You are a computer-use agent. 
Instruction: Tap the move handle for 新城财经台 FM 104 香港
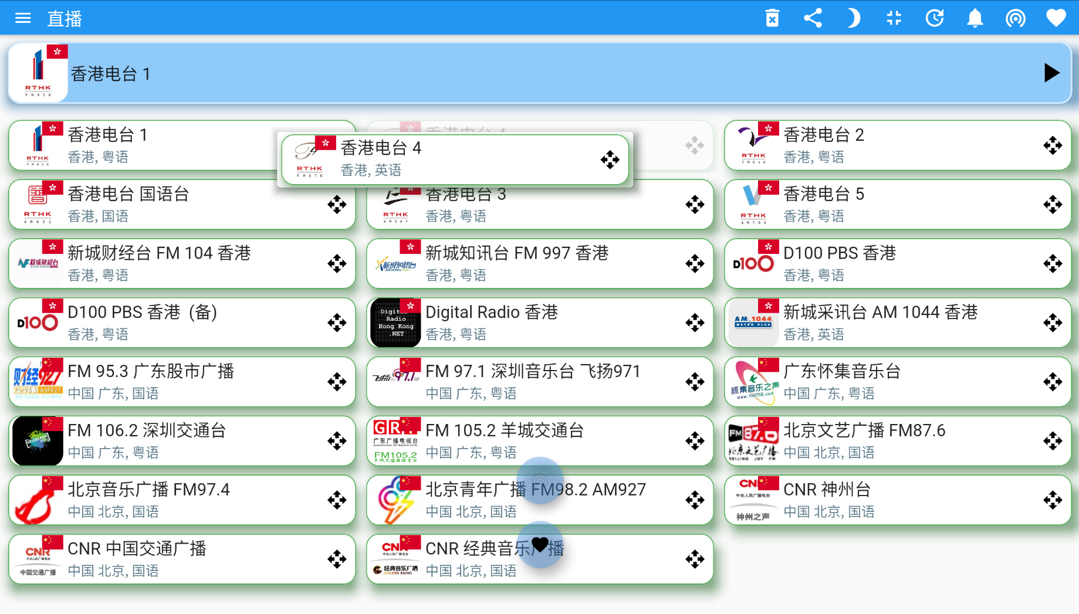[x=337, y=264]
